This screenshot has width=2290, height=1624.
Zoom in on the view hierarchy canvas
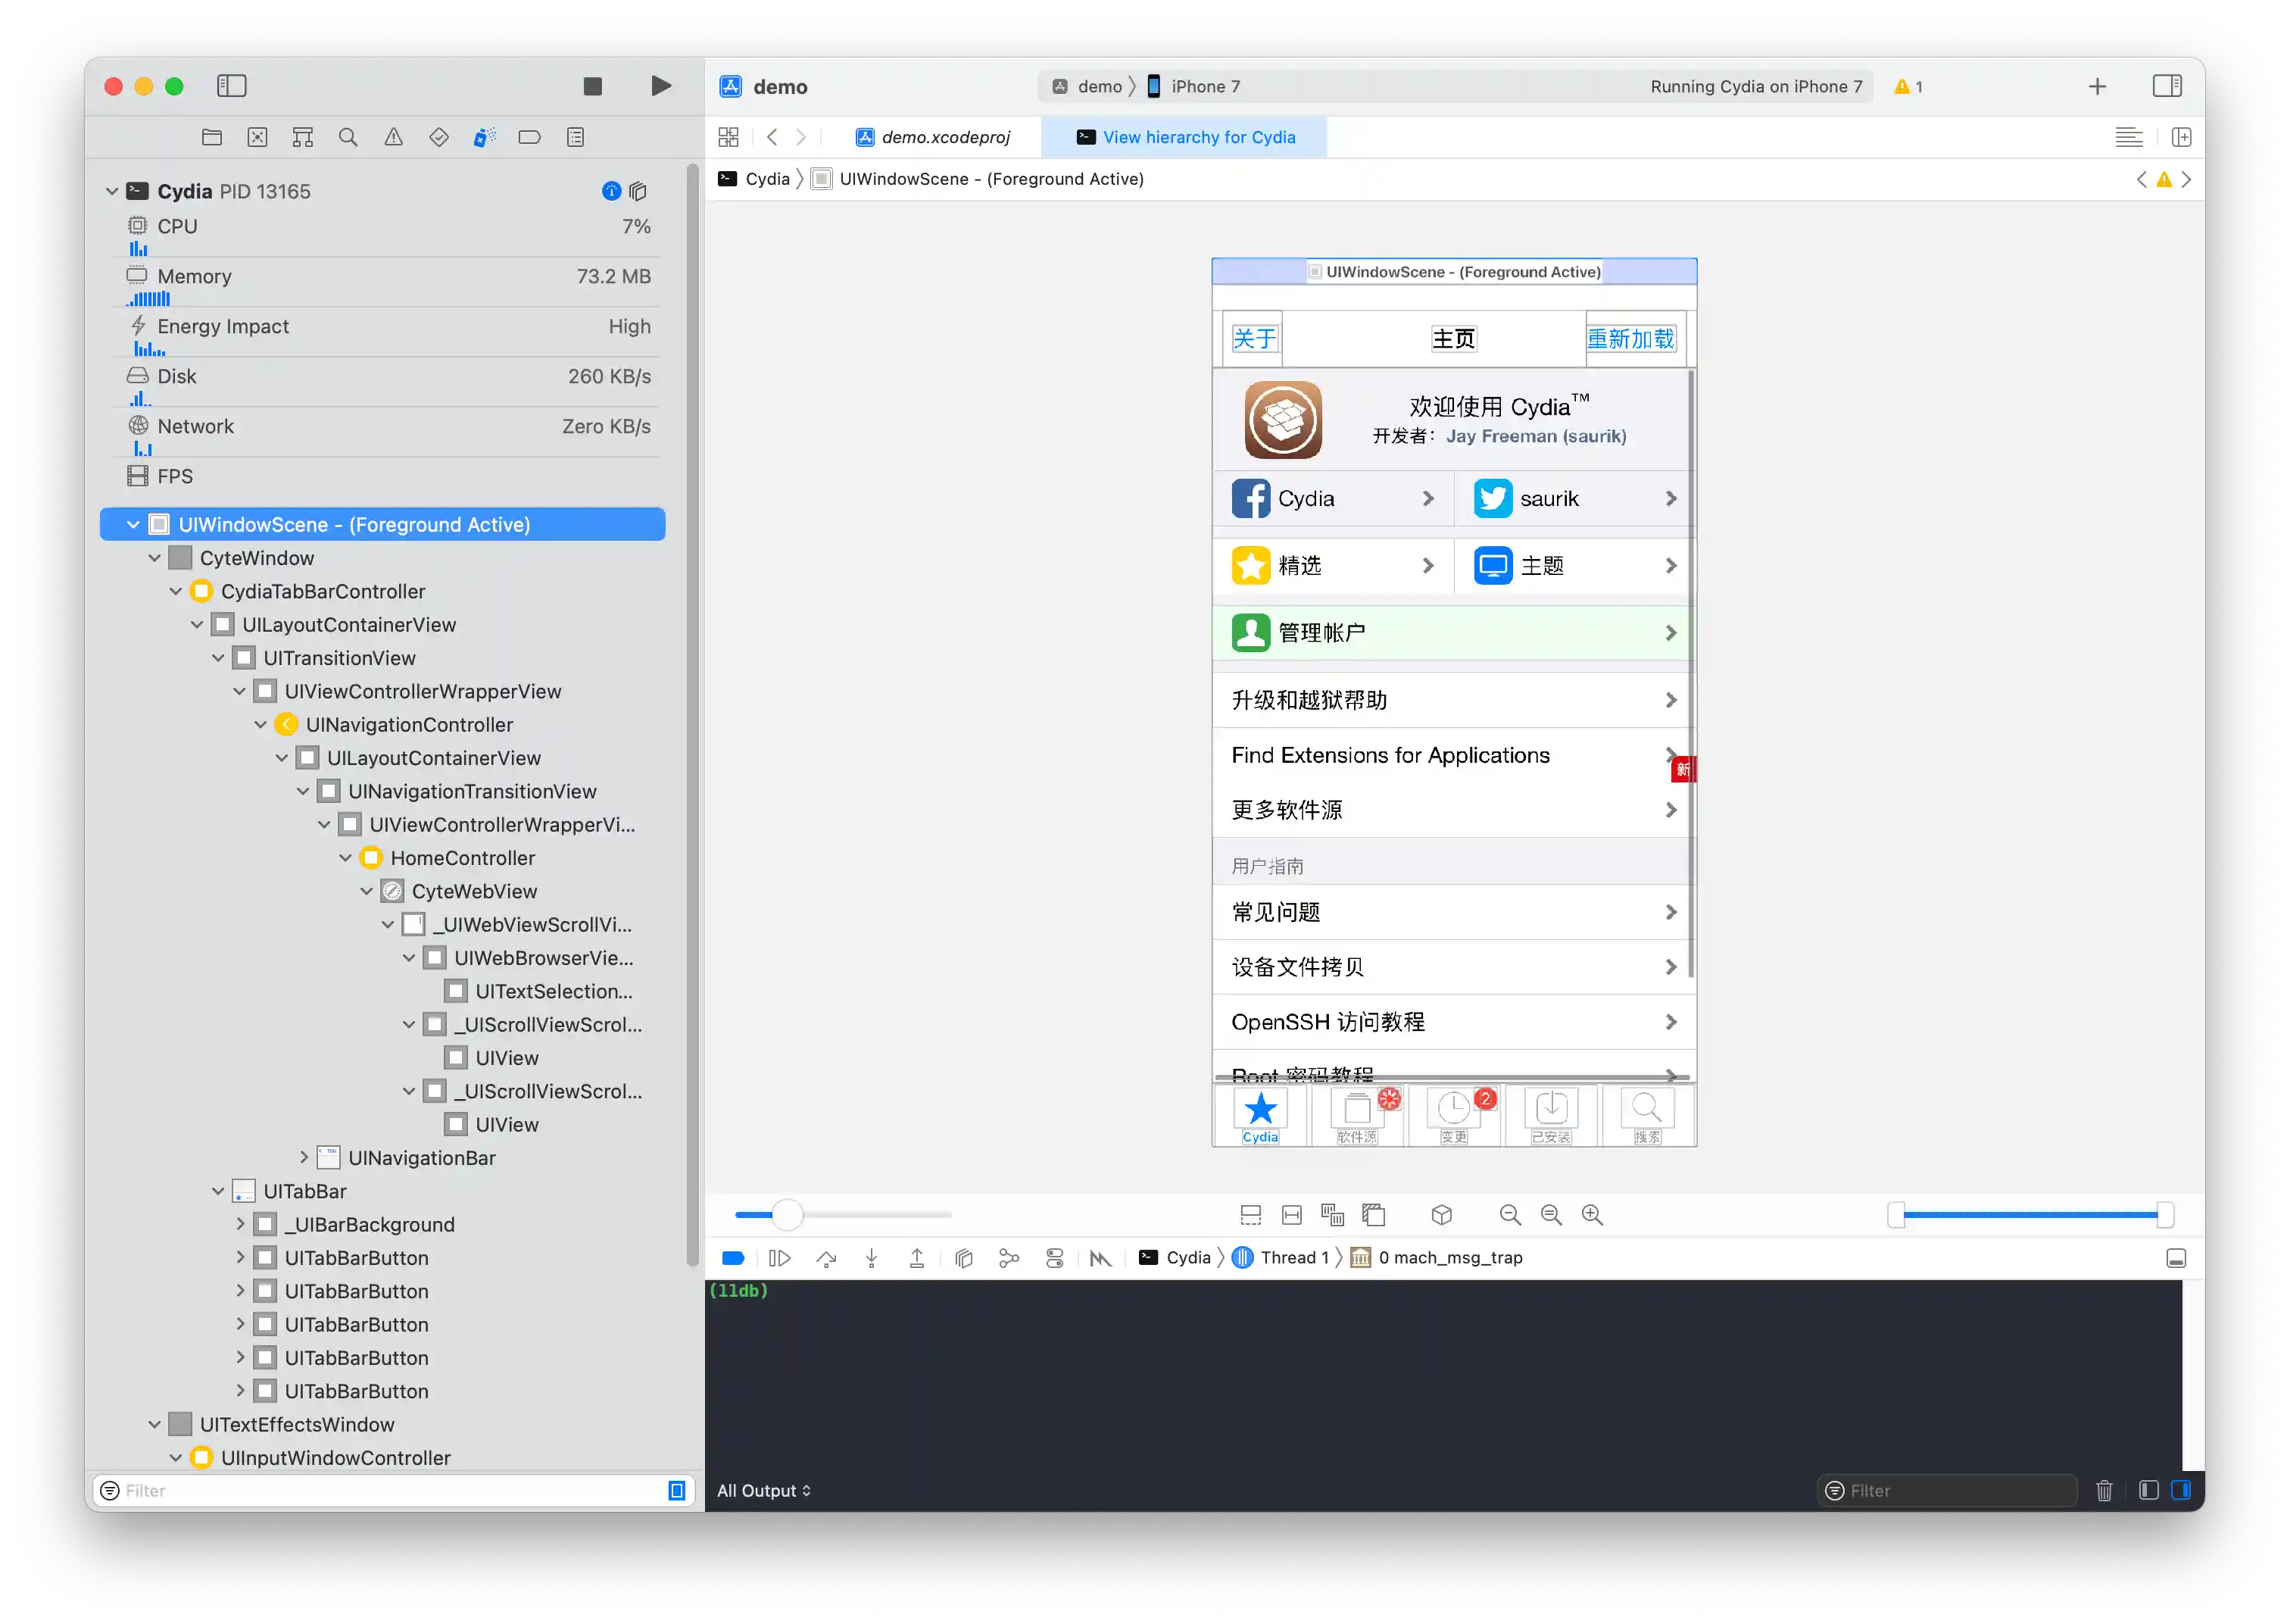1591,1214
